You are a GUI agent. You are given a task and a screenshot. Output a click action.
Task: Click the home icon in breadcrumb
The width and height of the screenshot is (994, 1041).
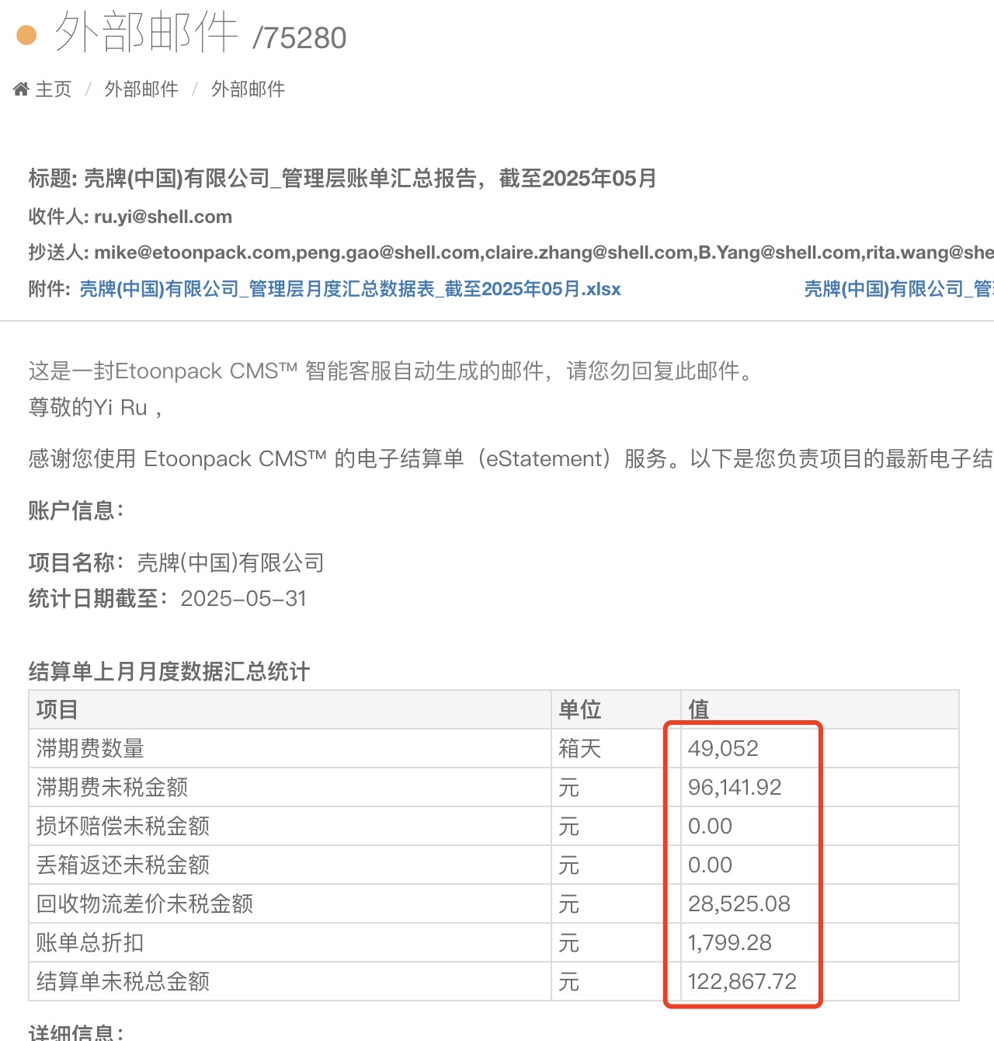coord(21,89)
